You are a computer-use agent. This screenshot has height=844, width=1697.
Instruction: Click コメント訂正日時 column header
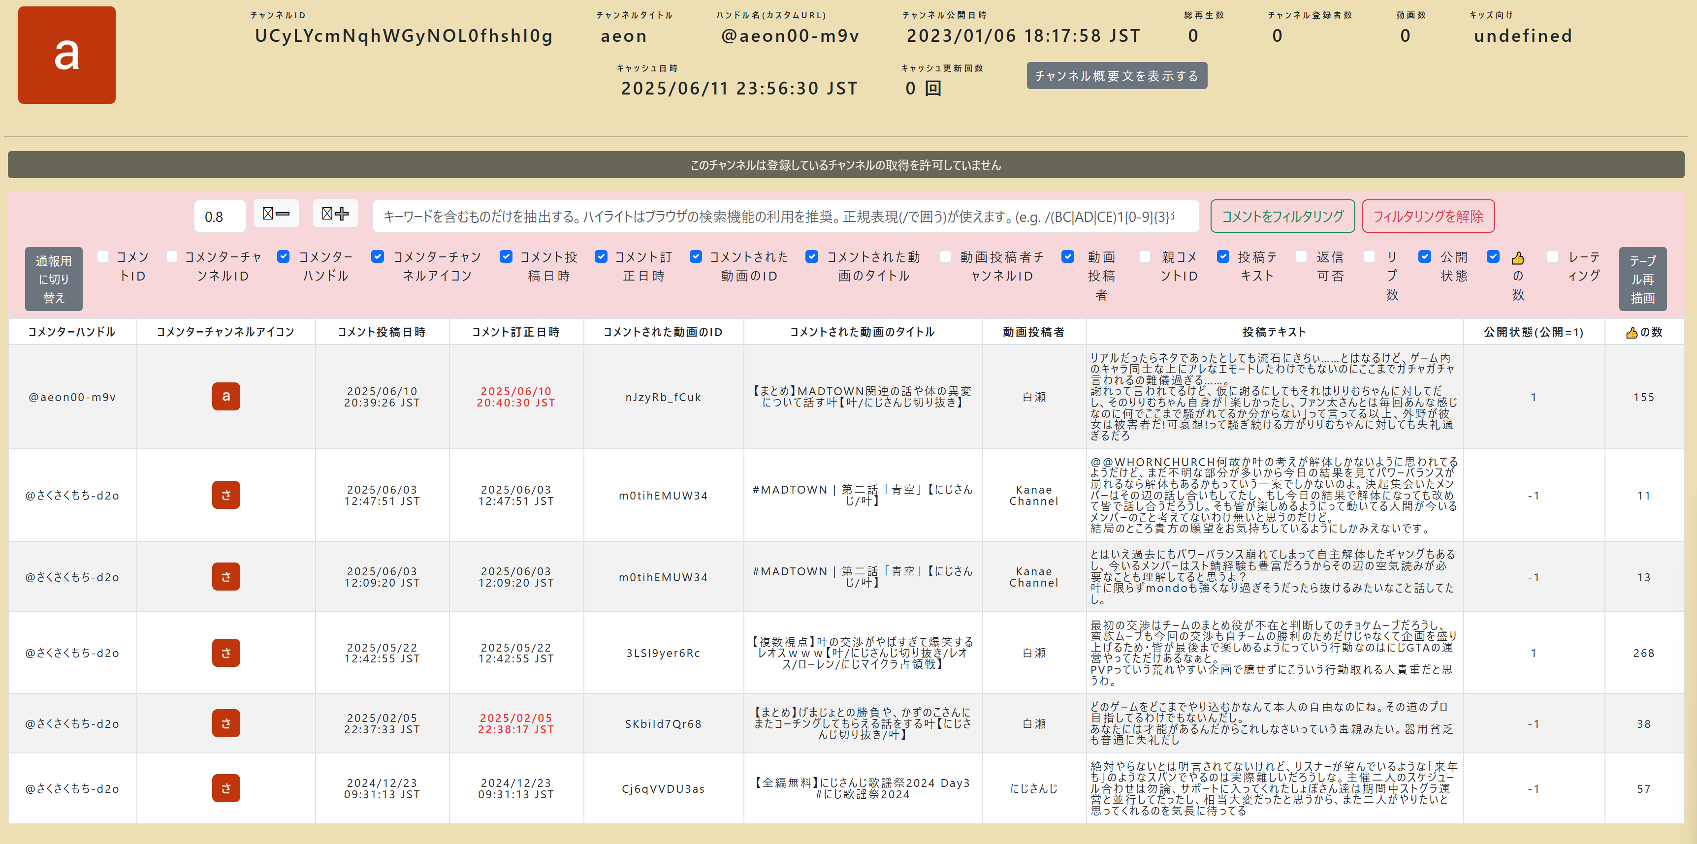(x=516, y=332)
